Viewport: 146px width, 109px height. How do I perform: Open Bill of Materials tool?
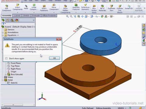coord(102,8)
